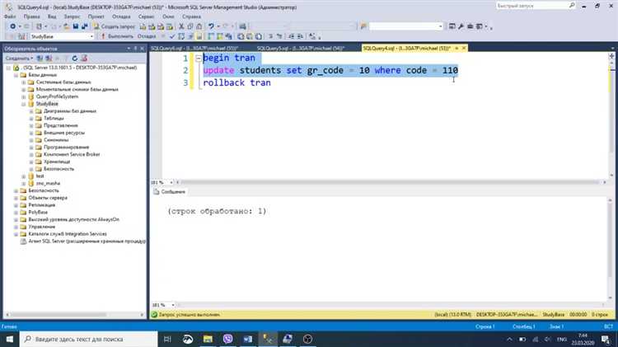The height and width of the screenshot is (347, 618).
Task: Select the Представления folder in the tree
Action: 61,125
